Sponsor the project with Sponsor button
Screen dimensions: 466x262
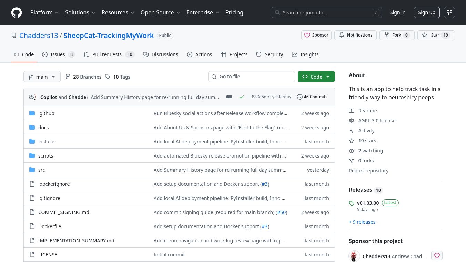(316, 35)
